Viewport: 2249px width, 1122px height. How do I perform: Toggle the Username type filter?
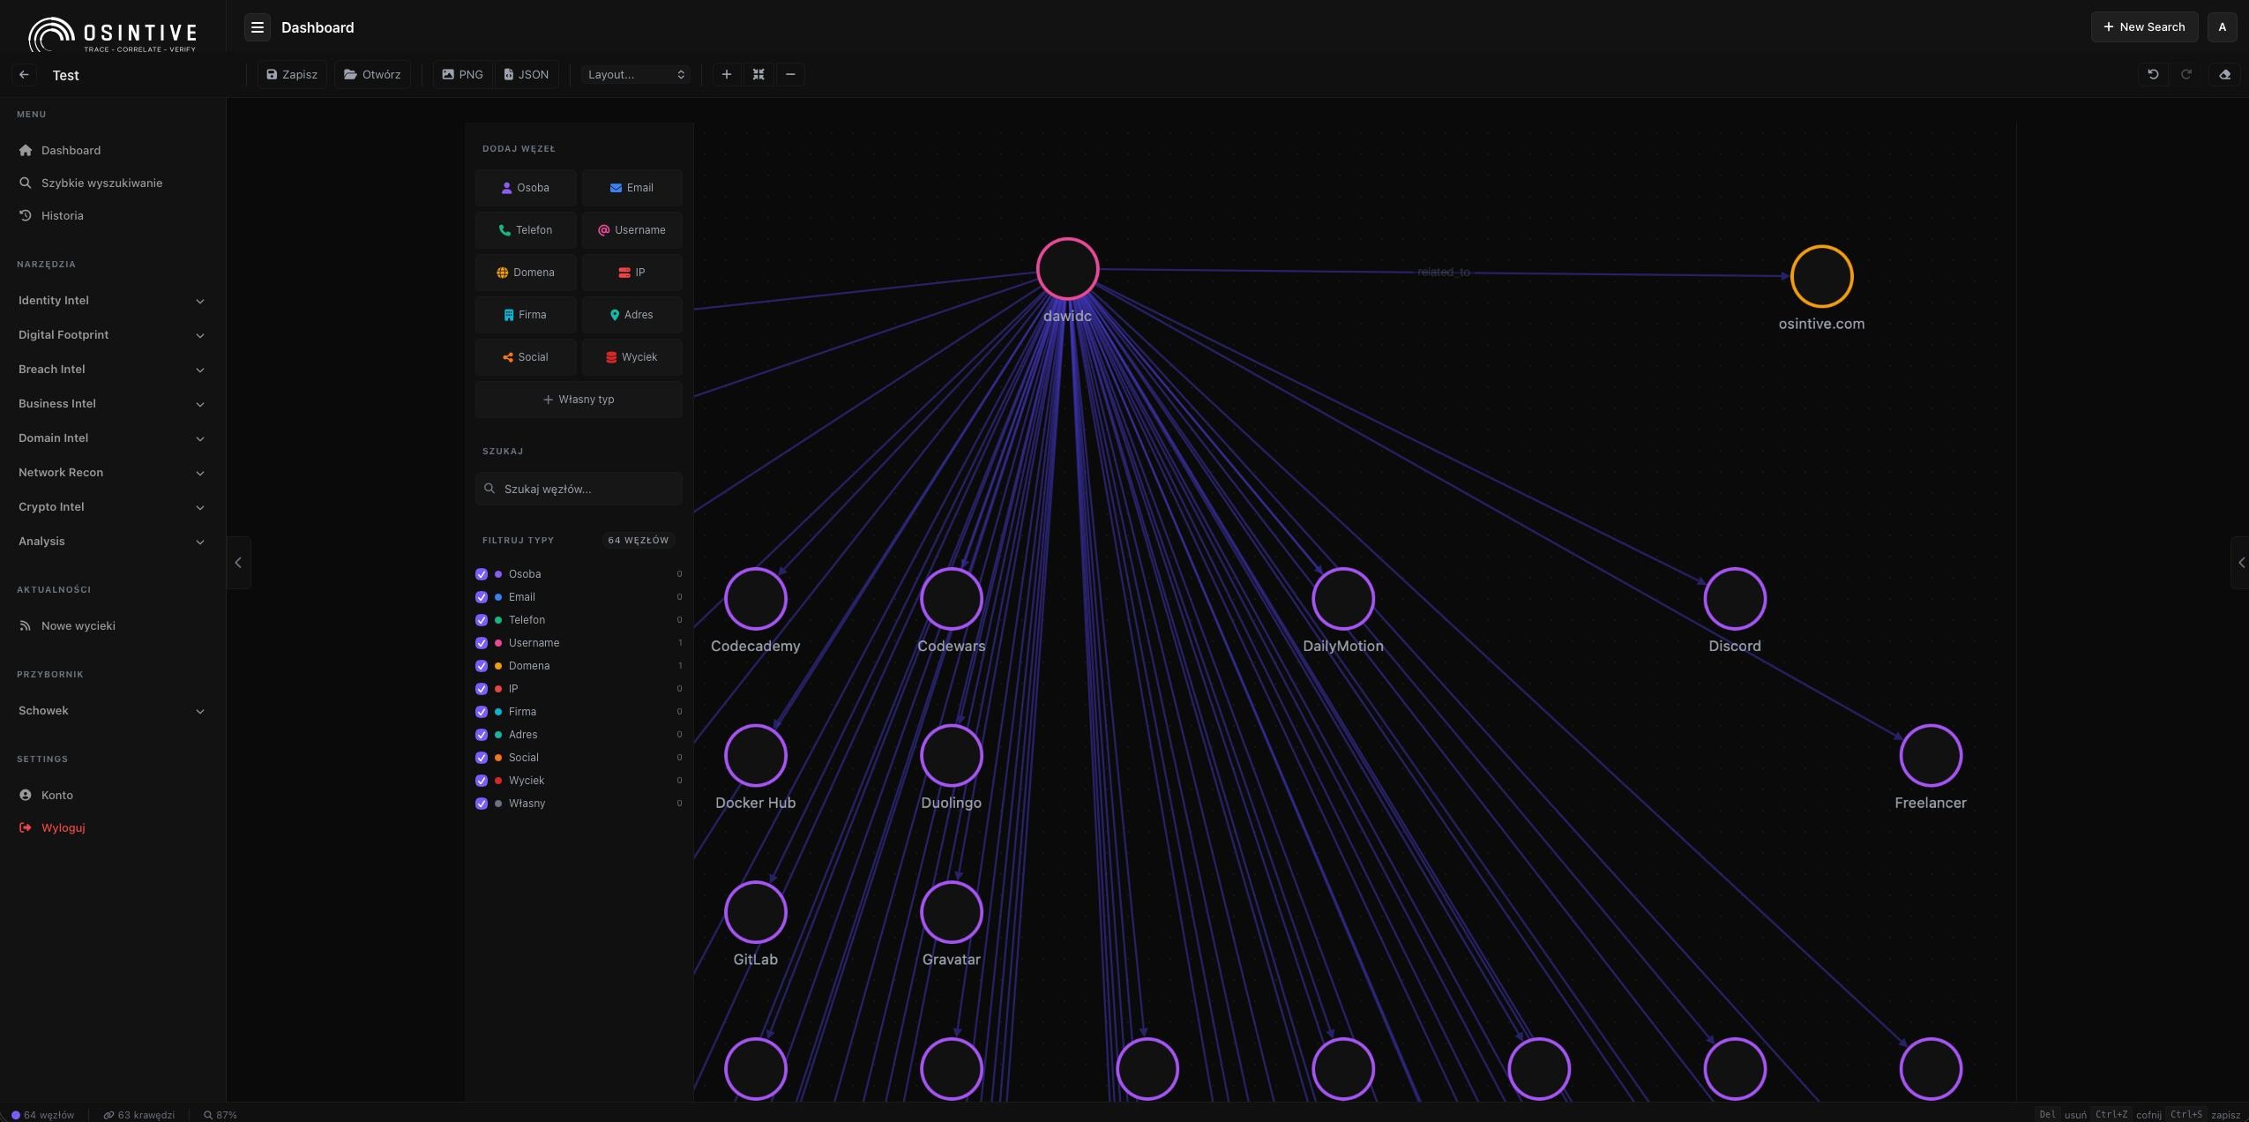482,643
